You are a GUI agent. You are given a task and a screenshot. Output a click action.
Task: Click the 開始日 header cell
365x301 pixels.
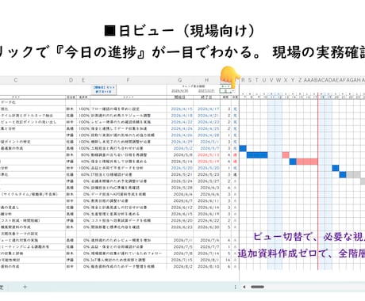pyautogui.click(x=180, y=97)
